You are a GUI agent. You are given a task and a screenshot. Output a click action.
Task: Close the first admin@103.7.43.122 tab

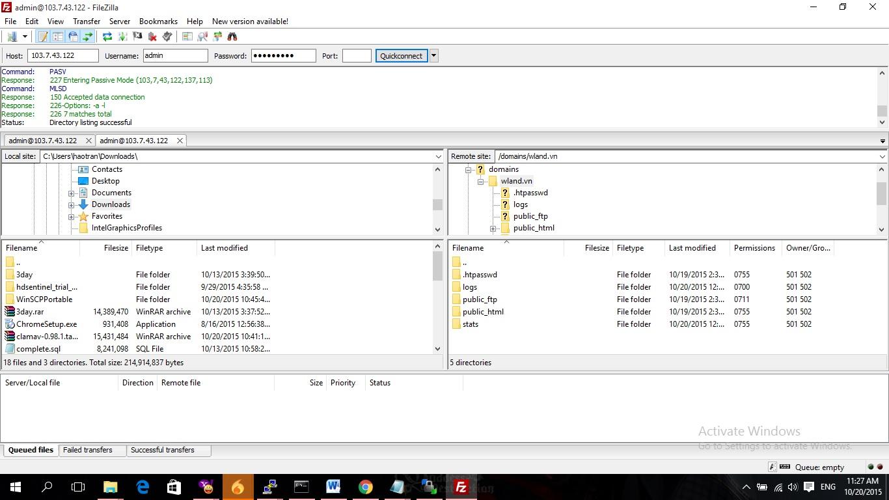(x=89, y=141)
